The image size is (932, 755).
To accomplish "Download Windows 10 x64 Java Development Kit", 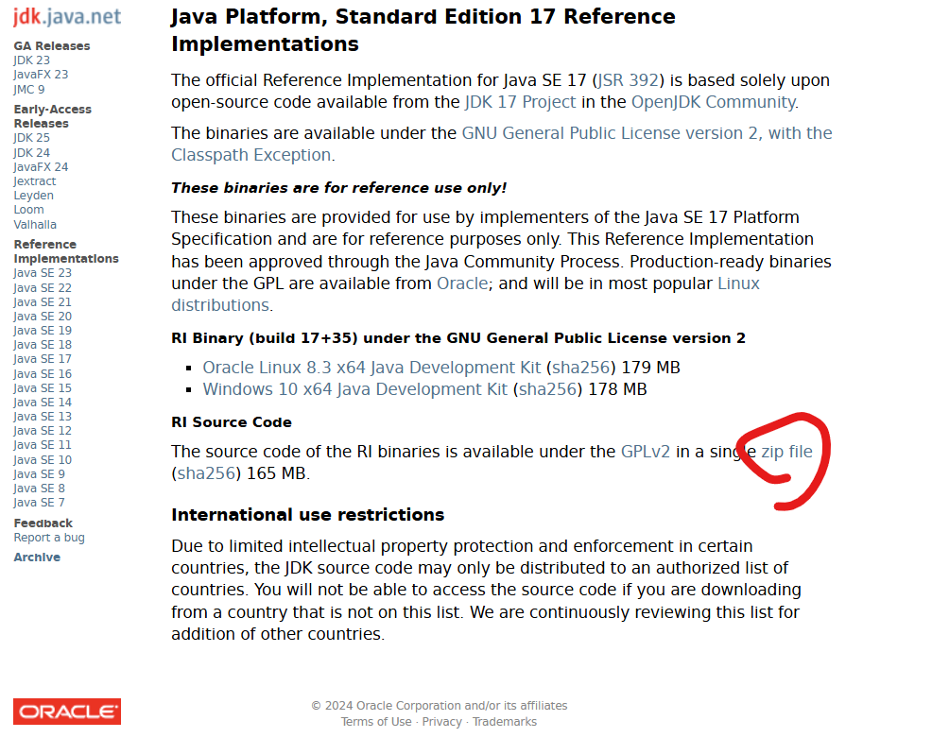I will (x=355, y=389).
